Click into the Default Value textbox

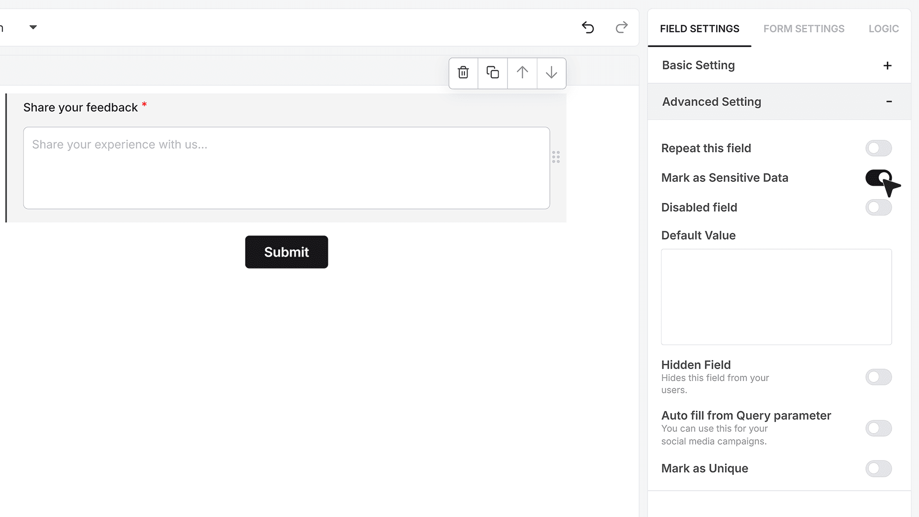[776, 297]
